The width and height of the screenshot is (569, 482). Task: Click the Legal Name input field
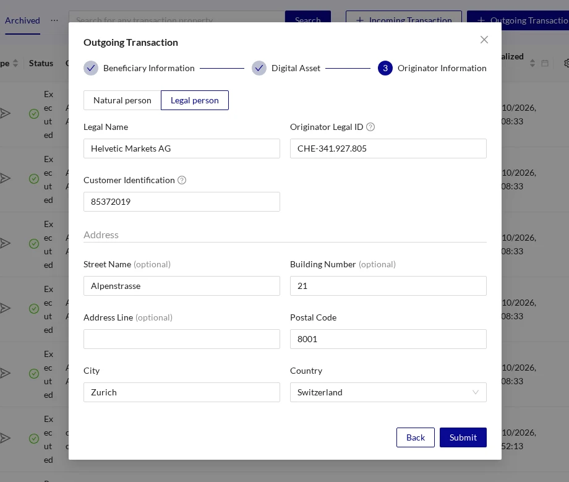coord(181,148)
